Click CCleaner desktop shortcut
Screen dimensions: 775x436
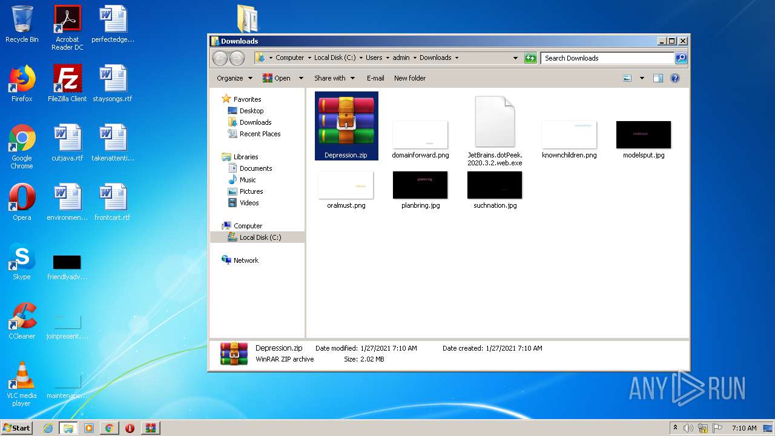point(22,321)
